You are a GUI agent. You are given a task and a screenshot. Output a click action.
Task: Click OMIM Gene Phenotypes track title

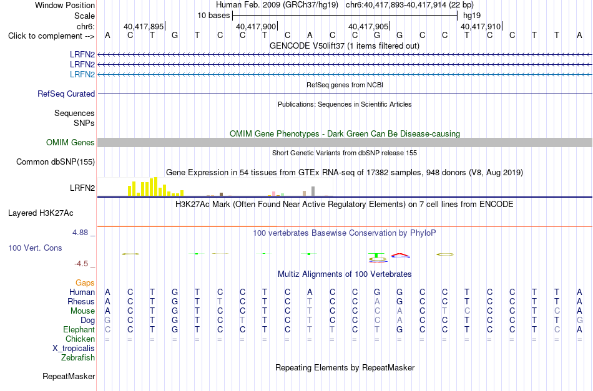pos(345,133)
